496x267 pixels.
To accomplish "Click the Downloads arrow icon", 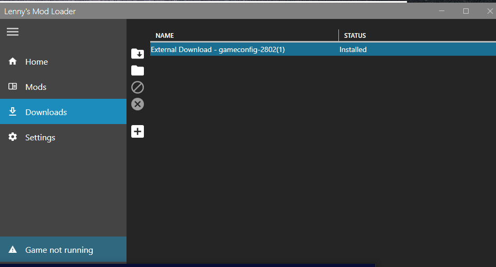I will (x=13, y=112).
